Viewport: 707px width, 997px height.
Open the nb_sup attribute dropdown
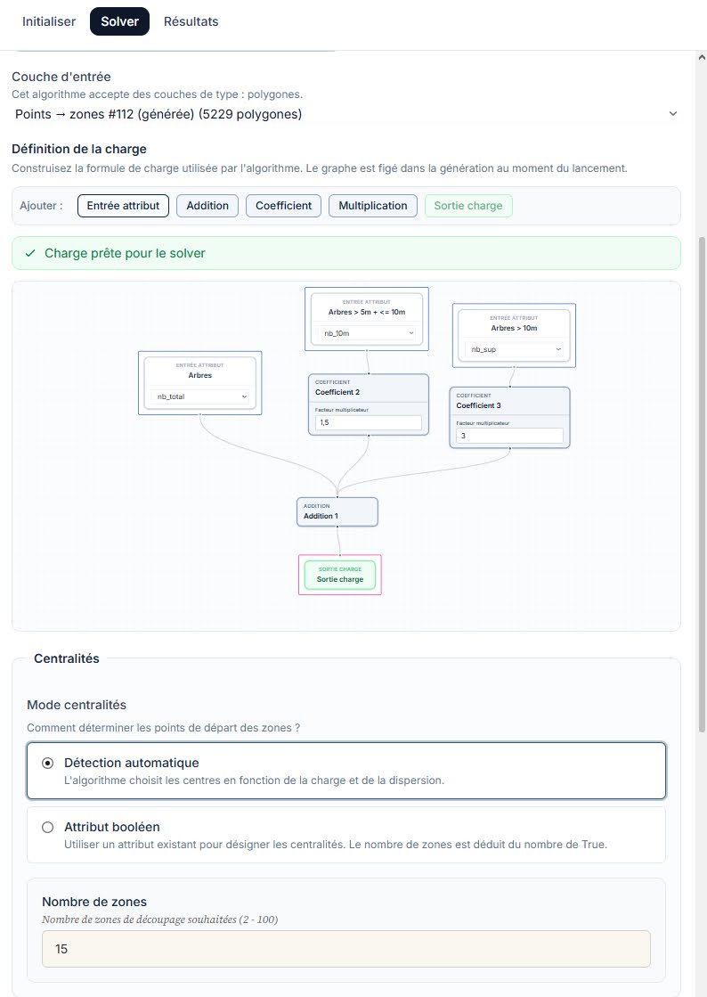coord(514,349)
